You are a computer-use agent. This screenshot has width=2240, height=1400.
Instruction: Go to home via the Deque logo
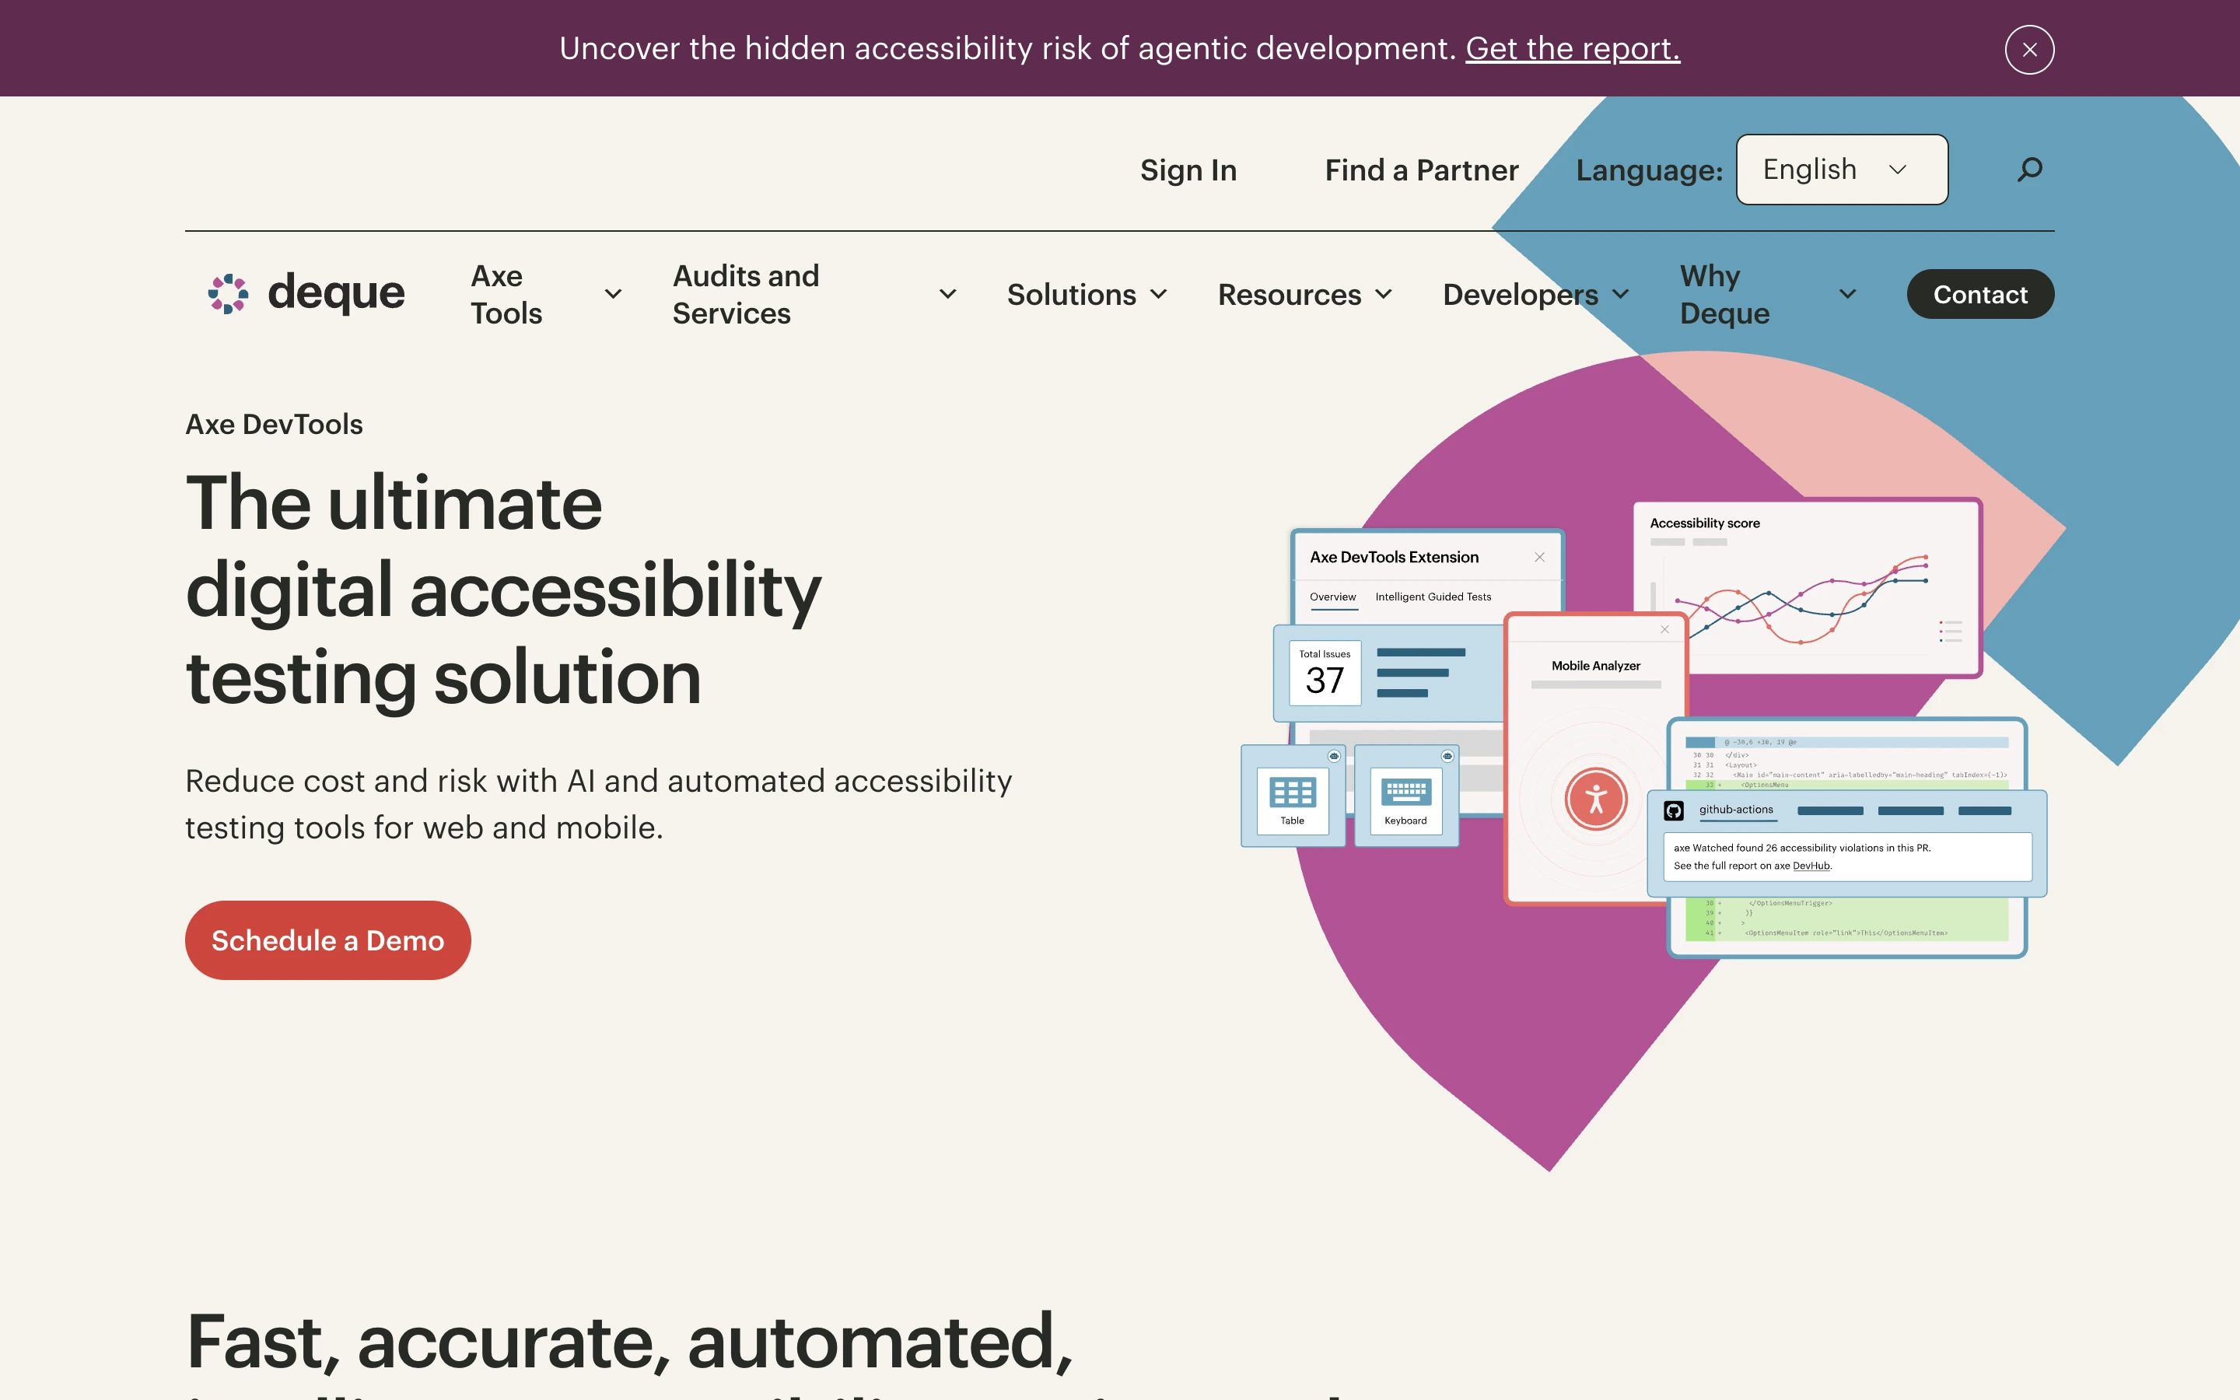pyautogui.click(x=306, y=293)
